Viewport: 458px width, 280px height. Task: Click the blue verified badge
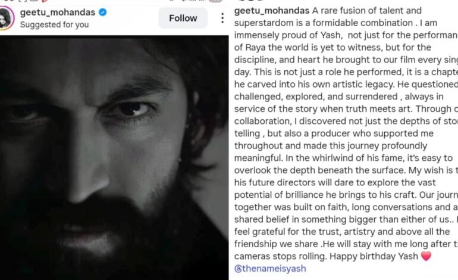(102, 12)
